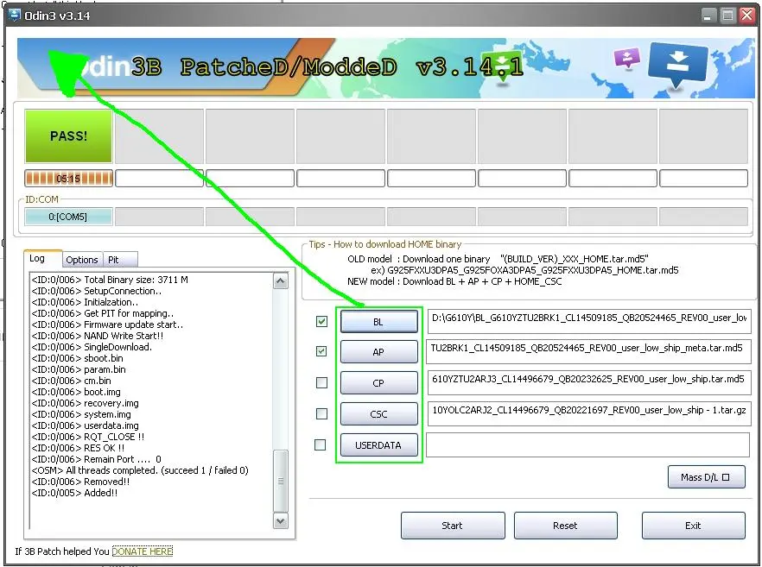Click the empty USERDATA path field

(588, 445)
